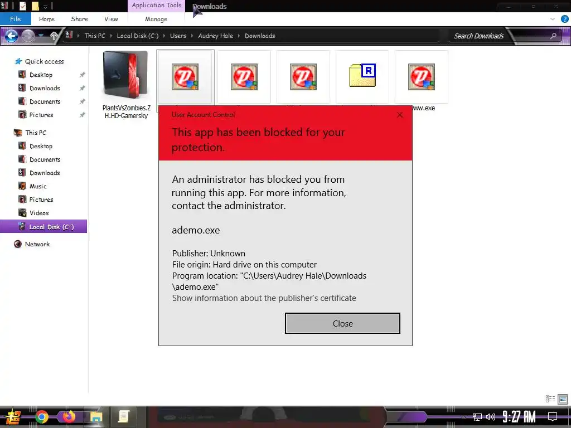Screen dimensions: 571x428
Task: Click the Application Tools contextual tab header
Action: 157,6
